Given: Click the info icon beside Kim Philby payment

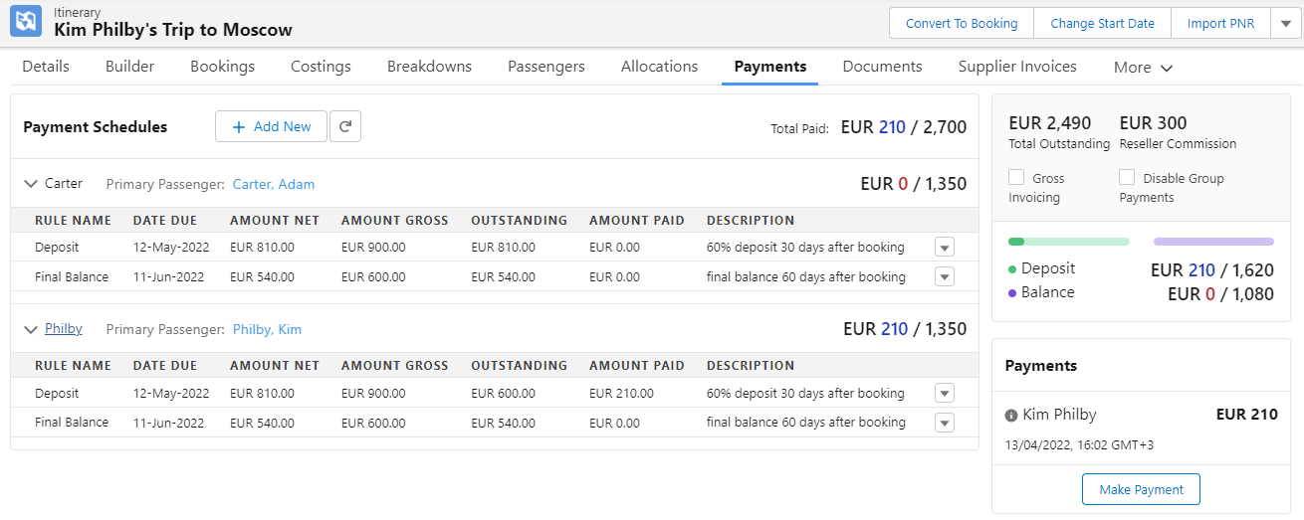Looking at the screenshot, I should 1011,416.
